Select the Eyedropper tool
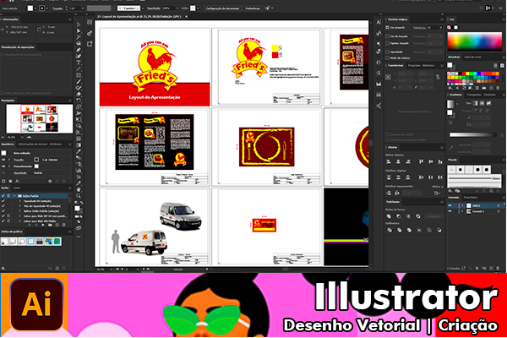This screenshot has height=338, width=507. pos(79,151)
